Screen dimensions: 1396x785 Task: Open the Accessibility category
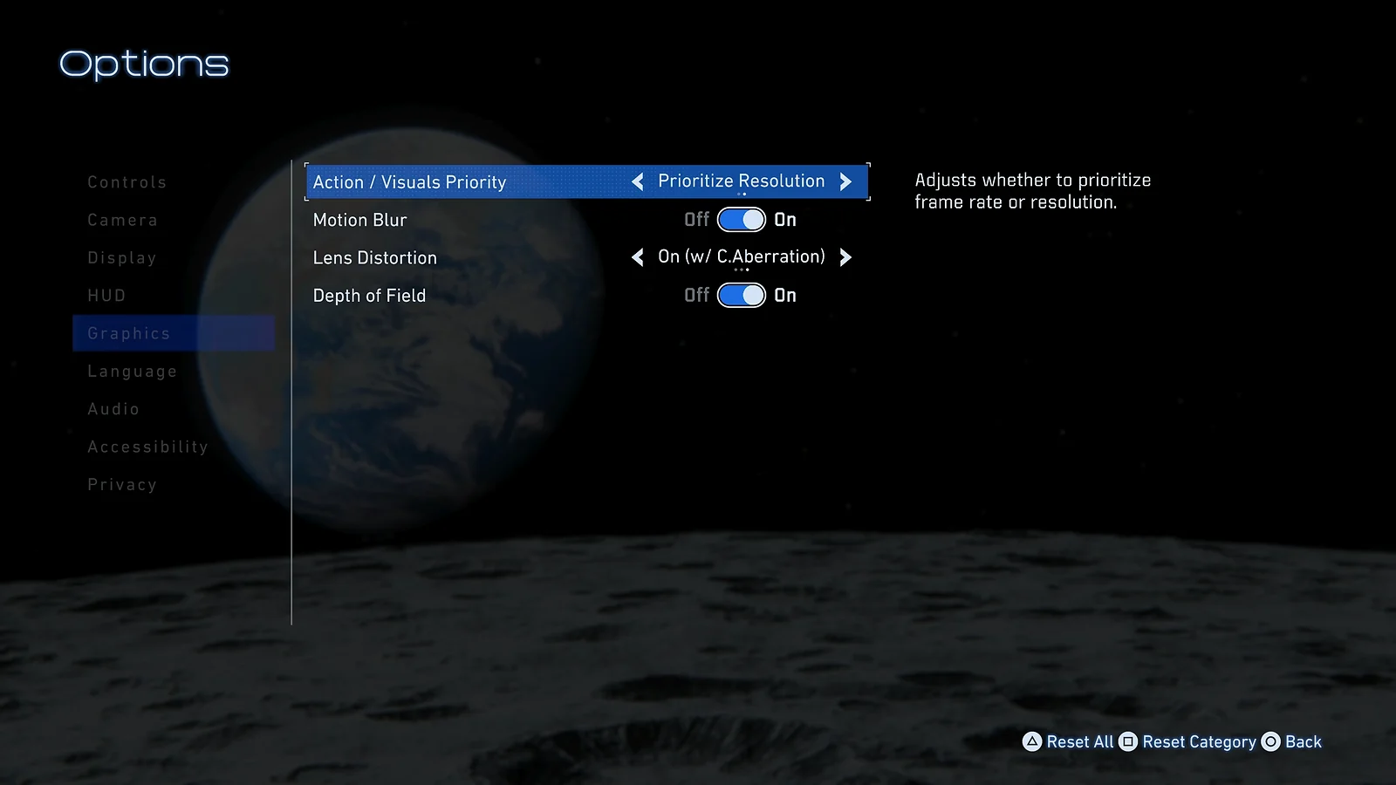pos(147,447)
